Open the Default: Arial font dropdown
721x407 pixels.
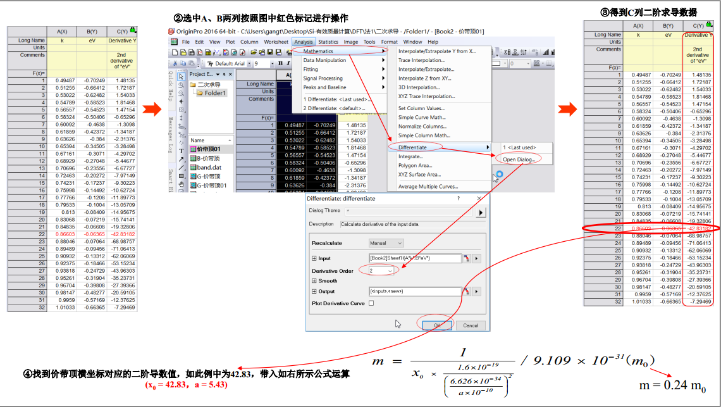tap(249, 63)
